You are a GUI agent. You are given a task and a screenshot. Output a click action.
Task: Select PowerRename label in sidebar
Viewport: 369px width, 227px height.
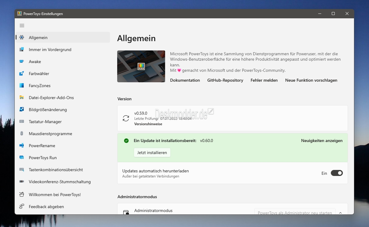pos(42,146)
